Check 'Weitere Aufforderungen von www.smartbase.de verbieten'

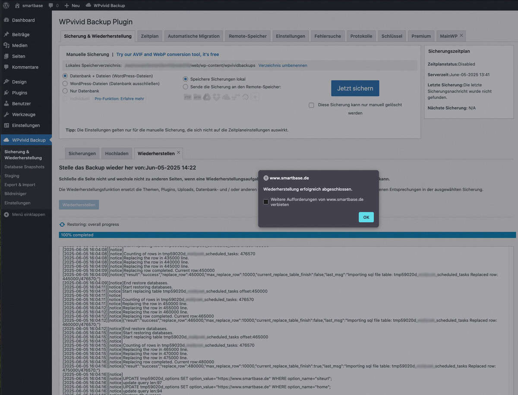(x=266, y=202)
